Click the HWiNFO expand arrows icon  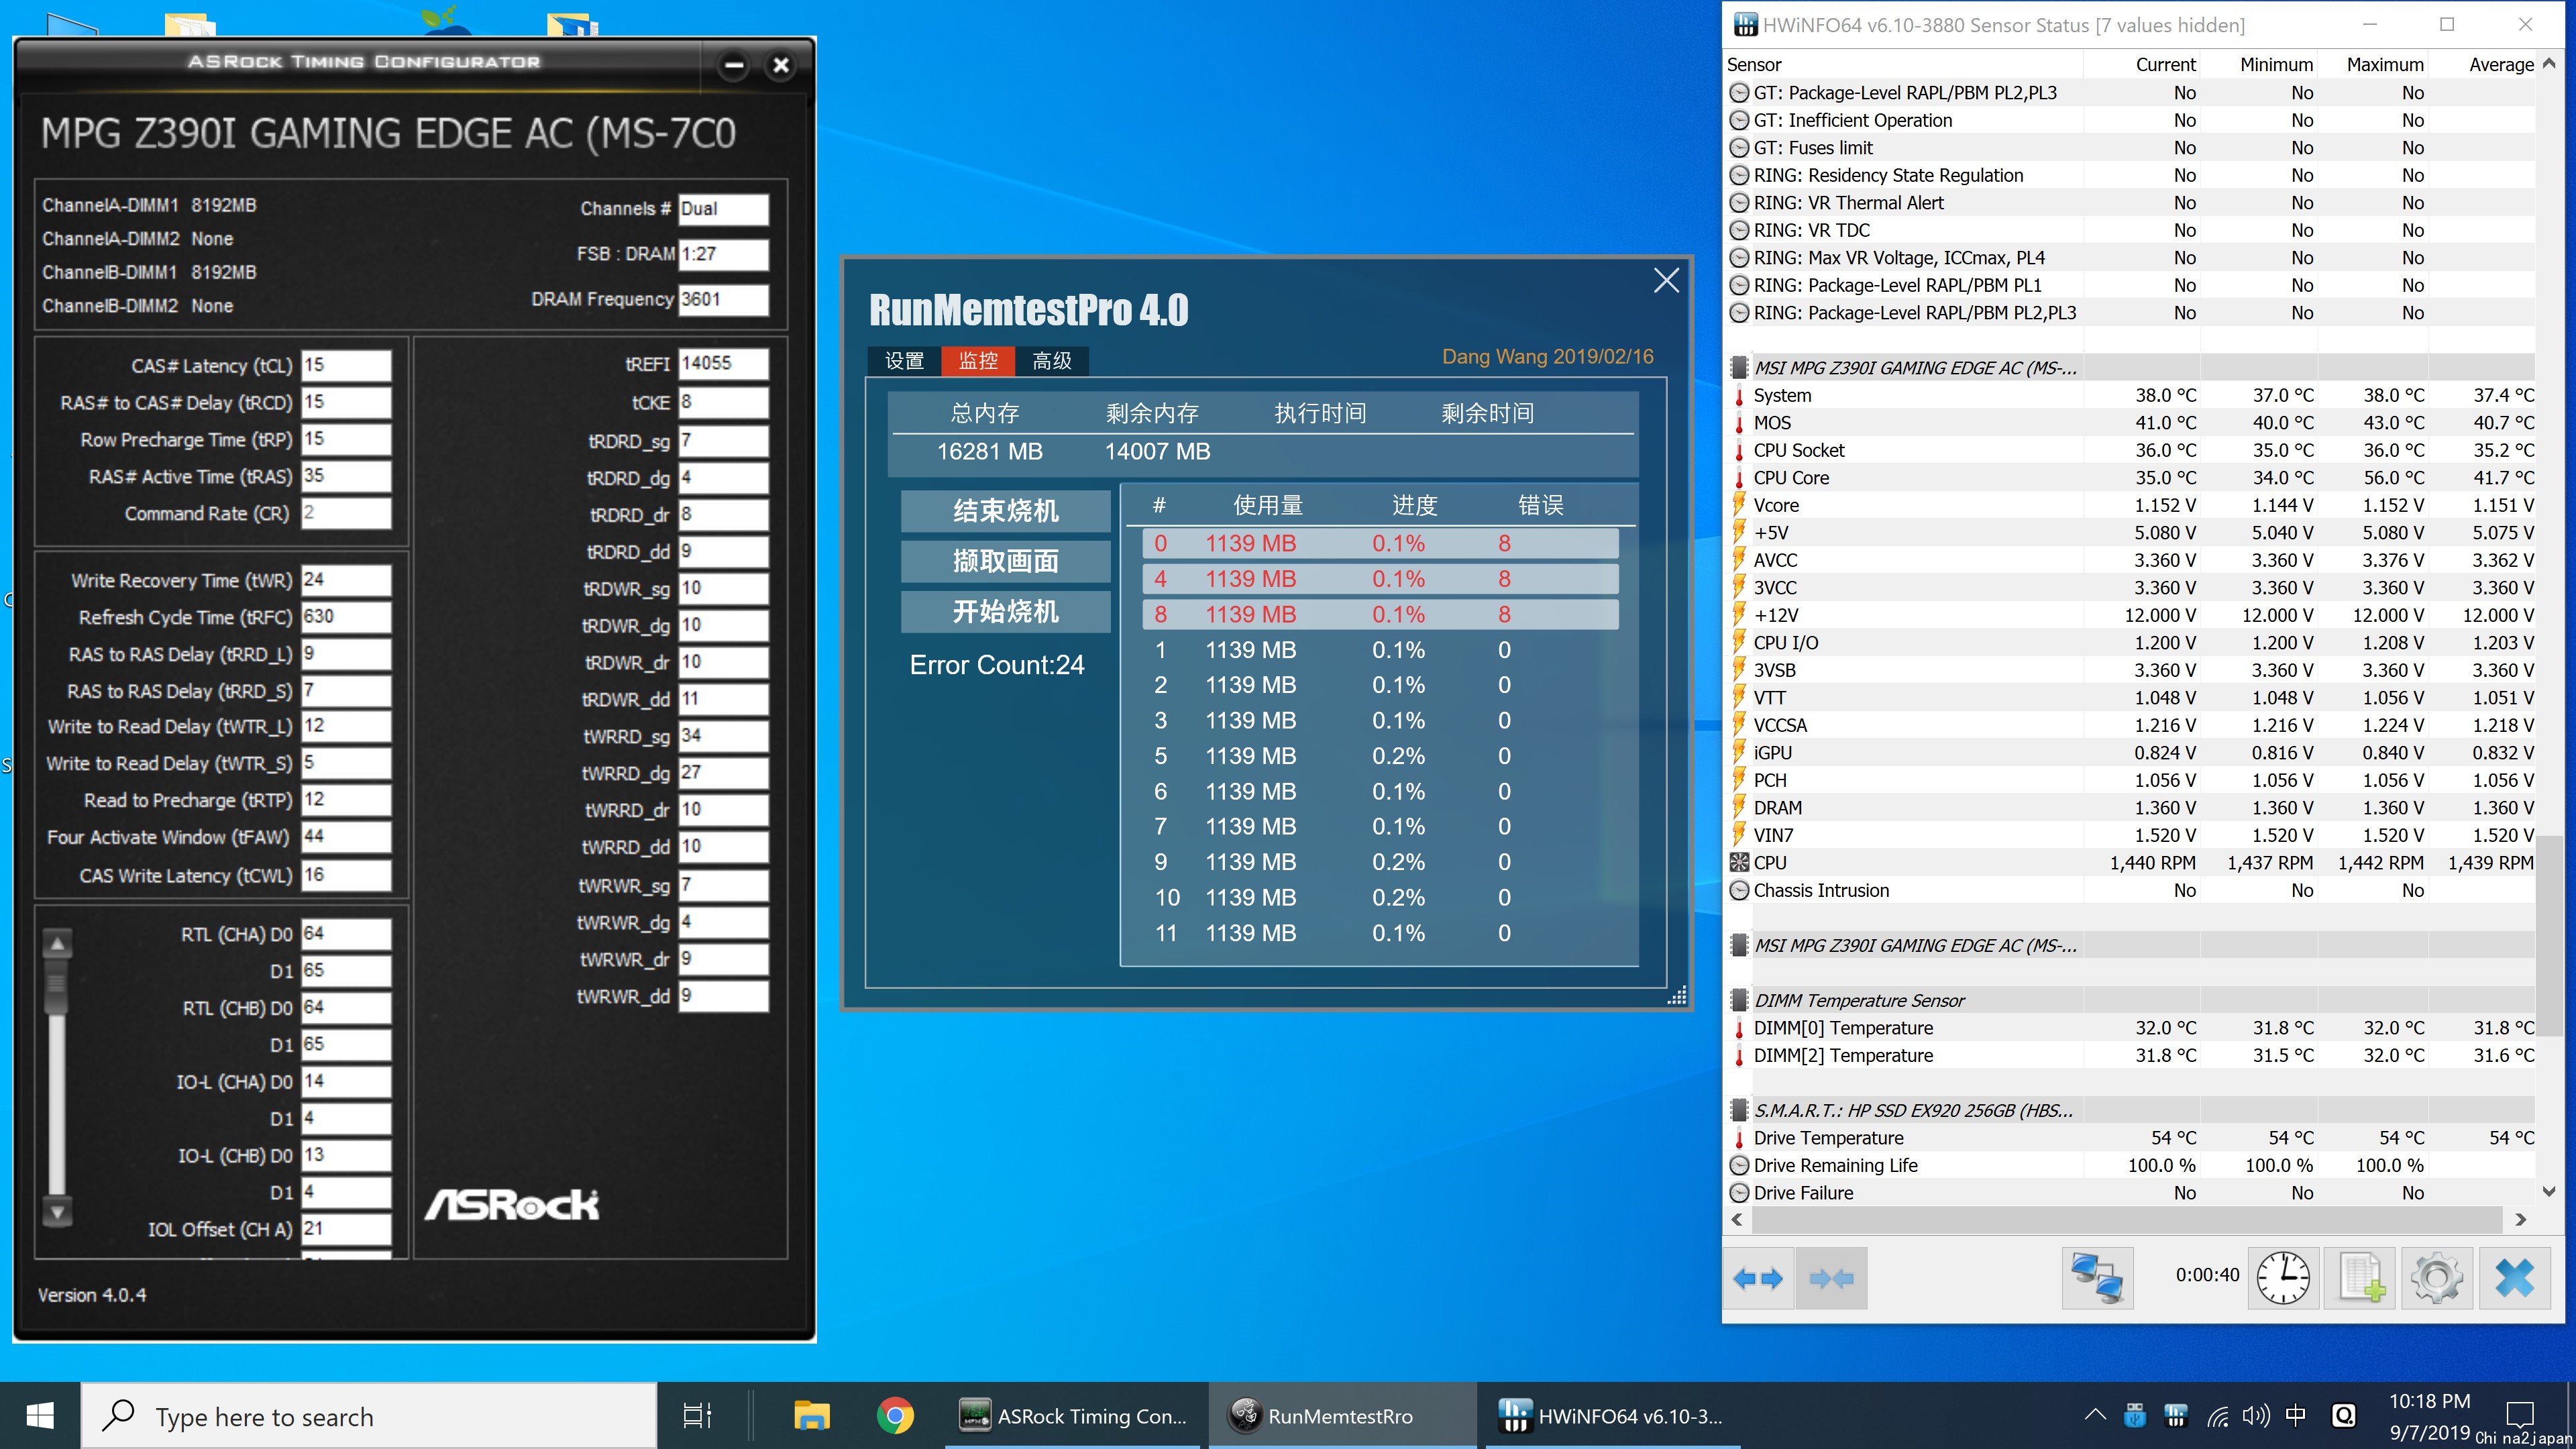coord(1758,1278)
